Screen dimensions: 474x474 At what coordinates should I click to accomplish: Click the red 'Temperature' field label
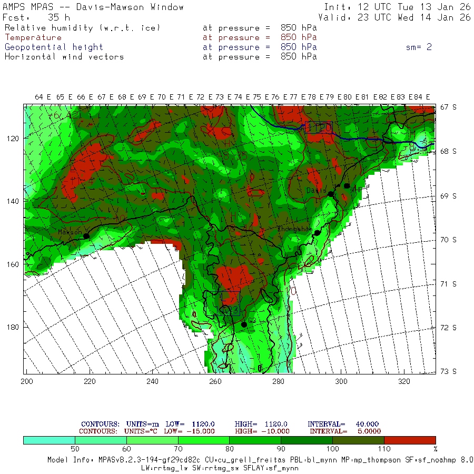(x=33, y=37)
